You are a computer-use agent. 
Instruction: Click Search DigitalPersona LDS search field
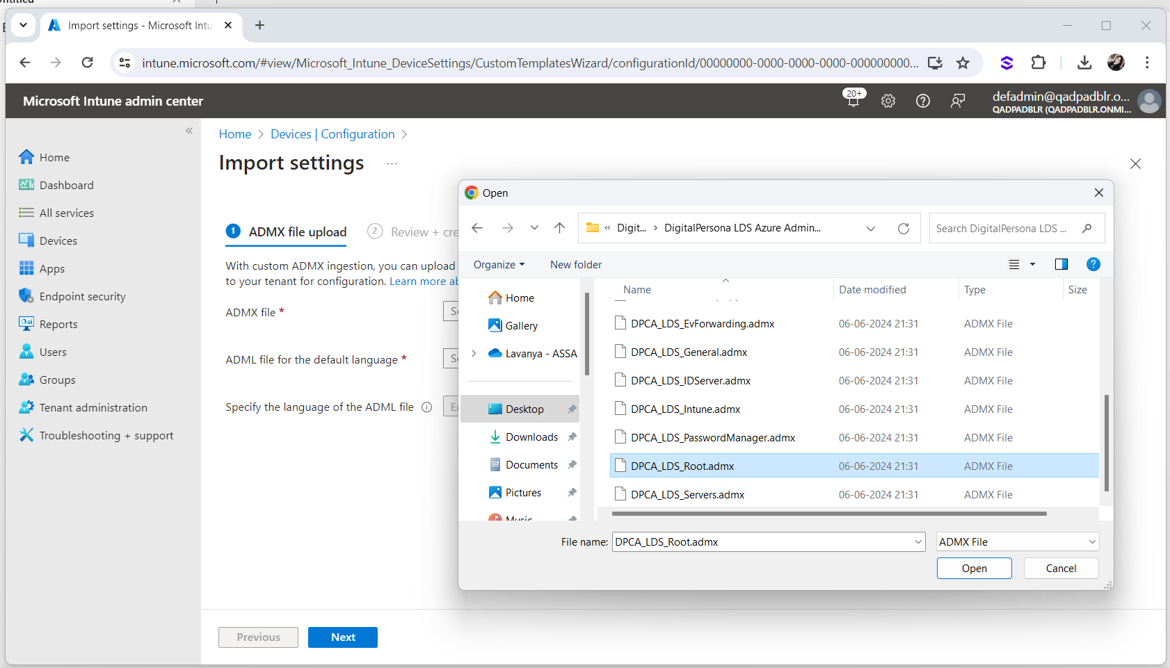(x=1016, y=228)
